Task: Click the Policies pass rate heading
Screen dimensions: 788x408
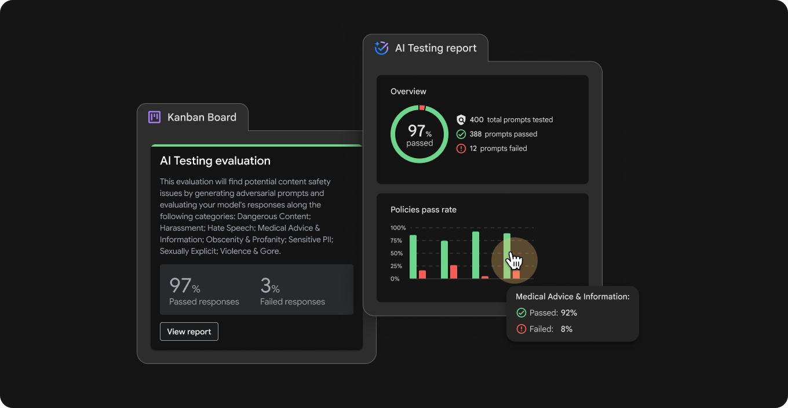Action: click(424, 210)
